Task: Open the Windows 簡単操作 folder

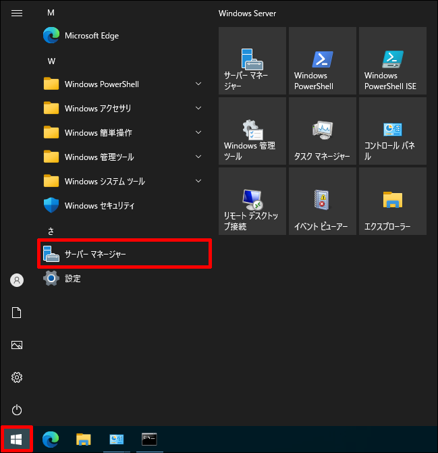Action: click(x=124, y=132)
